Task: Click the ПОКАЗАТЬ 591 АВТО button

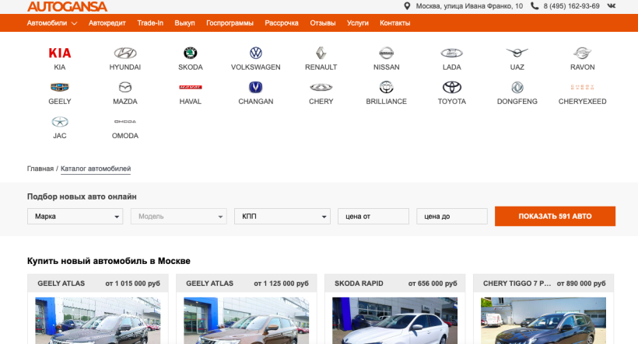Action: pyautogui.click(x=555, y=216)
